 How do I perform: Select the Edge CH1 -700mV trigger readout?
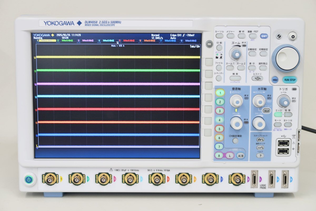(x=182, y=35)
